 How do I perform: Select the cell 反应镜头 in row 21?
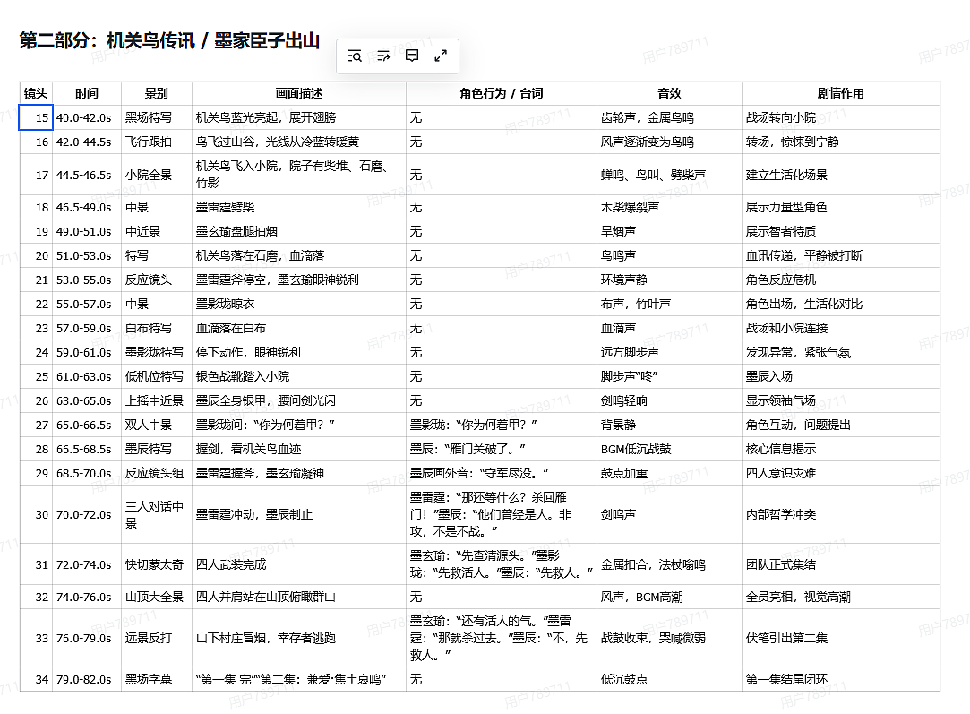pos(157,280)
